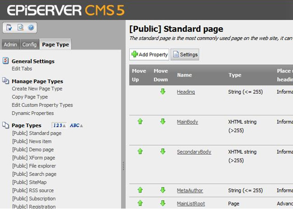293x209 pixels.
Task: Switch to the Config tab
Action: [x=29, y=45]
